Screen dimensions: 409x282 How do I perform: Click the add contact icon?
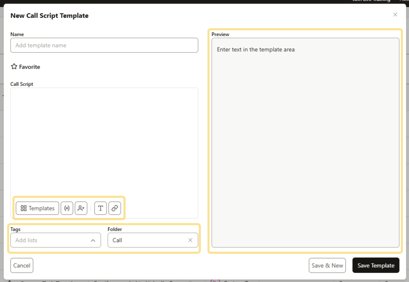tap(81, 208)
